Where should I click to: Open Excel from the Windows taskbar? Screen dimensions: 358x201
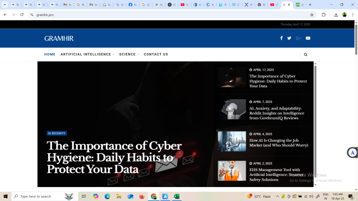(x=177, y=196)
